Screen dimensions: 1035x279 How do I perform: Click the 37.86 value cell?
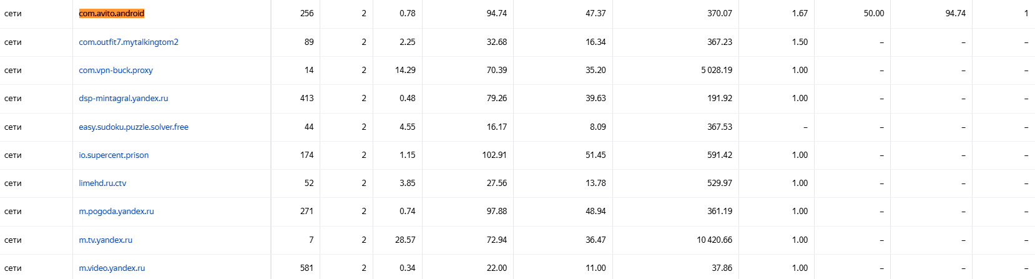722,268
